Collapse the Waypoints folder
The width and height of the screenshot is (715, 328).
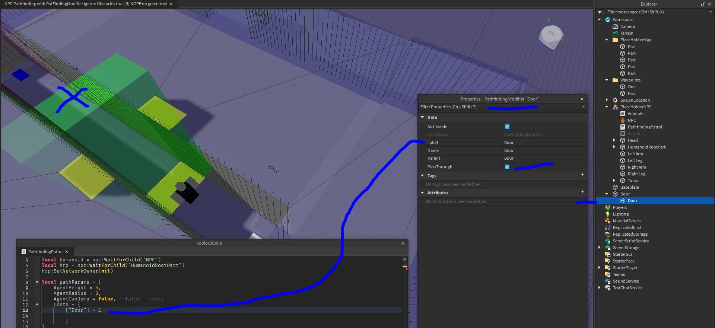[x=607, y=80]
